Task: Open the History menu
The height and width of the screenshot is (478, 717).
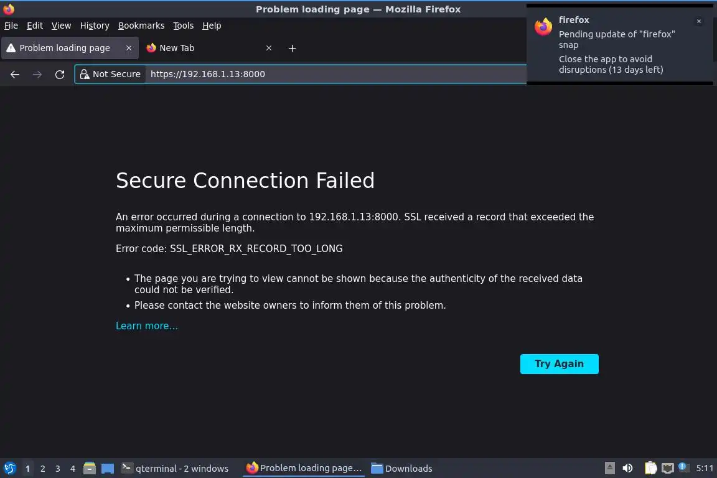Action: (x=95, y=26)
